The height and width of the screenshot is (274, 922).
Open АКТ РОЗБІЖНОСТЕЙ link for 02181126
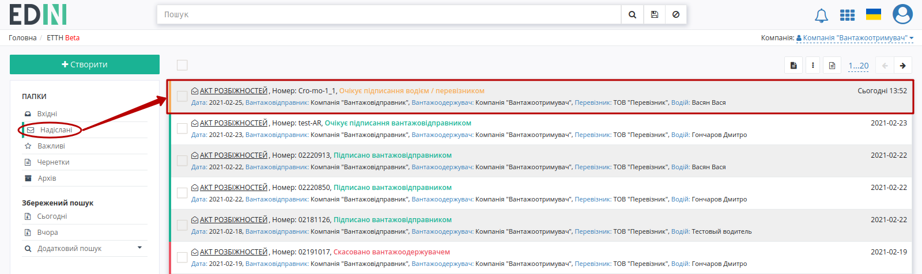[x=234, y=220]
